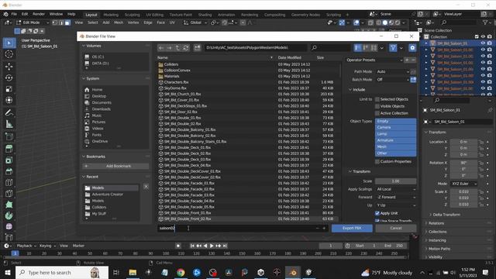Select the Rotate tool in left toolbar
Screen dimensions: 496x279
(9, 77)
